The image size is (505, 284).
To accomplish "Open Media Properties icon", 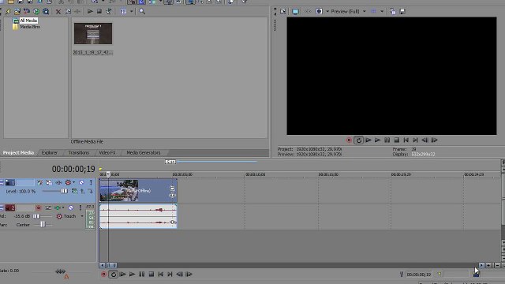I will (x=68, y=12).
